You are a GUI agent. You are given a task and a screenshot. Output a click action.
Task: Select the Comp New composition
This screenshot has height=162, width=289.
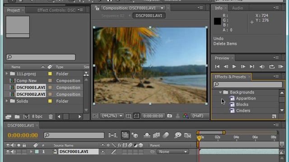27,81
